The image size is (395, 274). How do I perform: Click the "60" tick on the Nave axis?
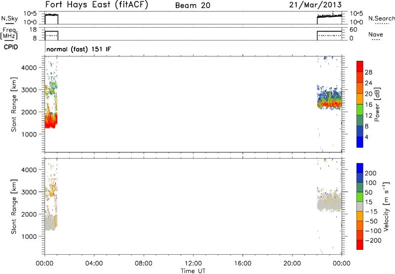(x=353, y=30)
